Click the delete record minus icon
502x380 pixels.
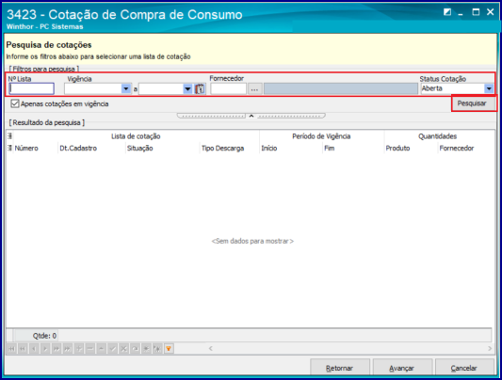tap(90, 349)
